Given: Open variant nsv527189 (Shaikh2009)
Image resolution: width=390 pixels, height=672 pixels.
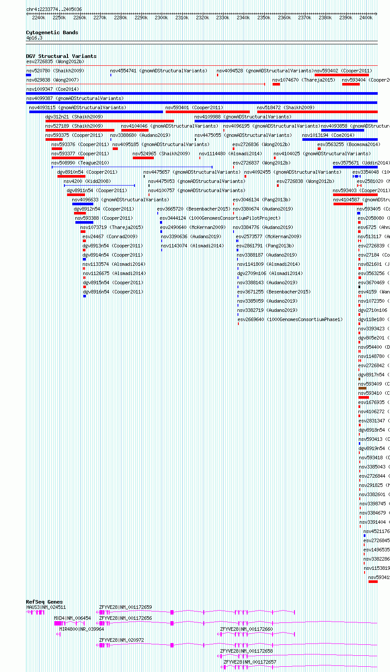Looking at the screenshot, I should point(74,126).
